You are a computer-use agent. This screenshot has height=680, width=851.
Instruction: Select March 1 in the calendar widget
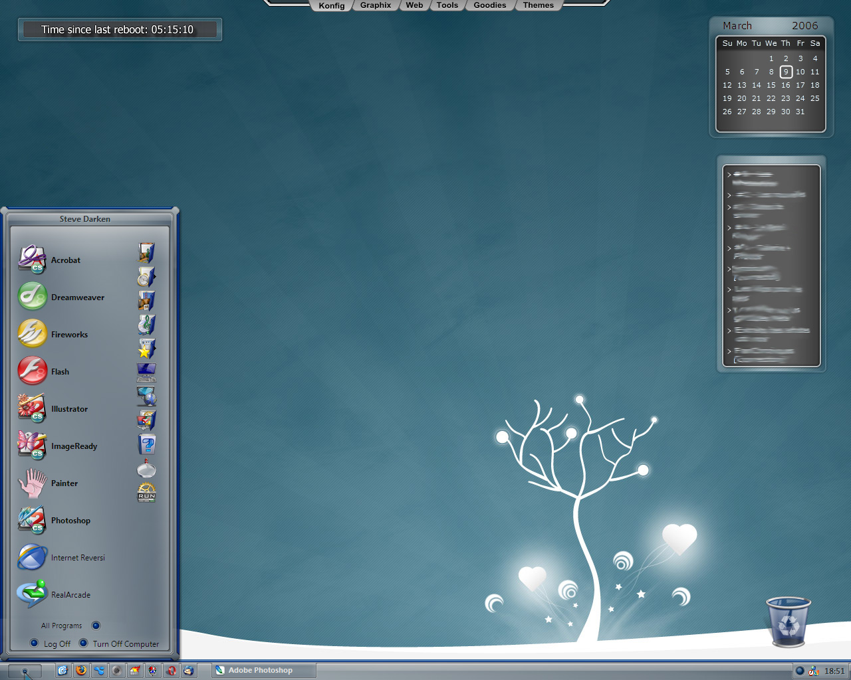[x=771, y=58]
